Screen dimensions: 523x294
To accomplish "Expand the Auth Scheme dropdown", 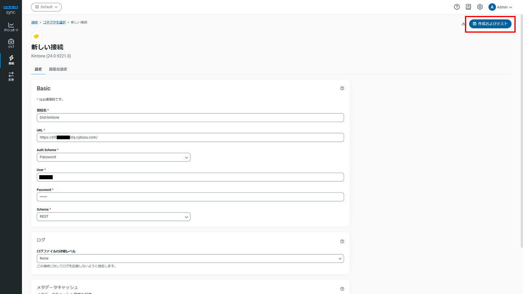I will tap(114, 157).
